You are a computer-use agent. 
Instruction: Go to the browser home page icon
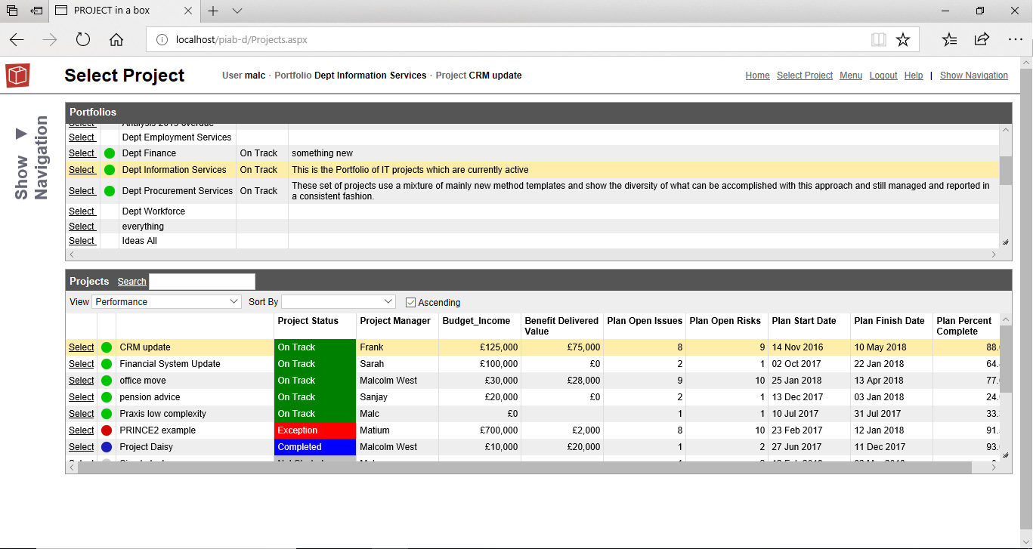pos(116,40)
